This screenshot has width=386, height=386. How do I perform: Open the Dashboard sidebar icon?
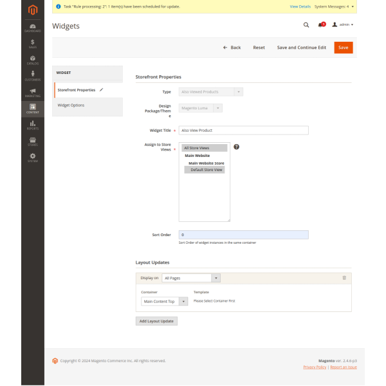pyautogui.click(x=32, y=27)
